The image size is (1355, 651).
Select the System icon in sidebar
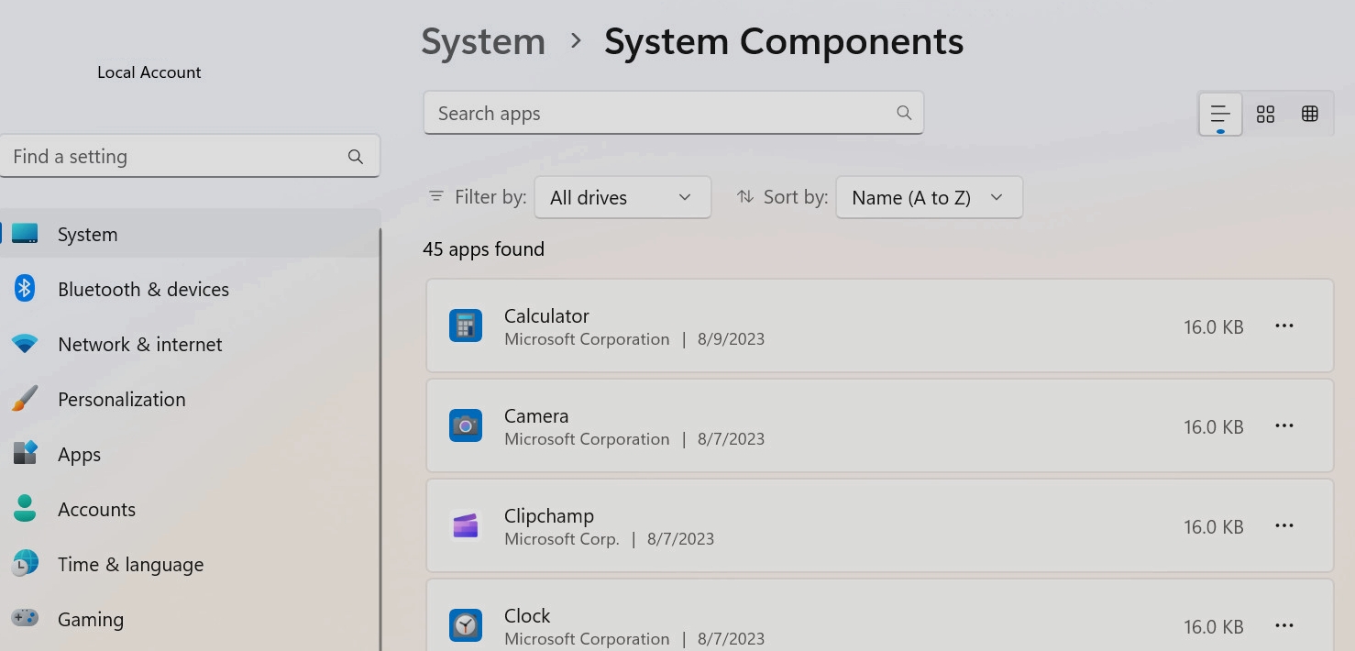tap(25, 234)
